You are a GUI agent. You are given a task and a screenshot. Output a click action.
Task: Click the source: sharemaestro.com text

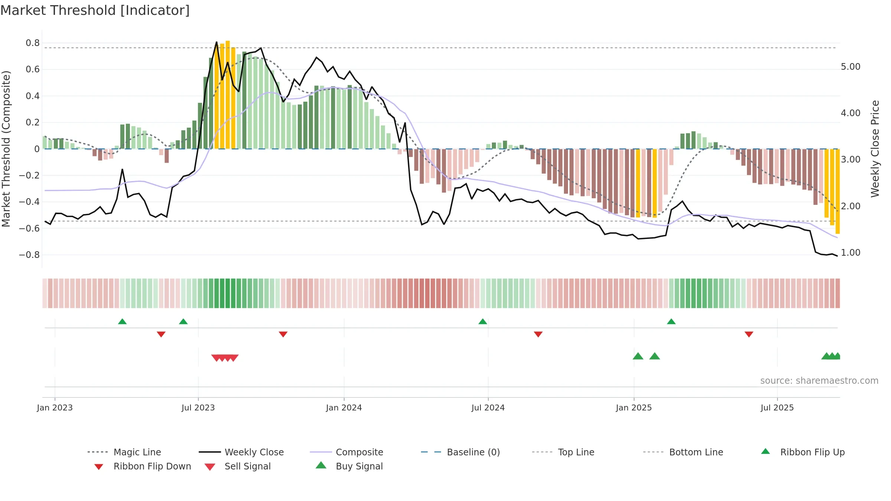pyautogui.click(x=819, y=381)
